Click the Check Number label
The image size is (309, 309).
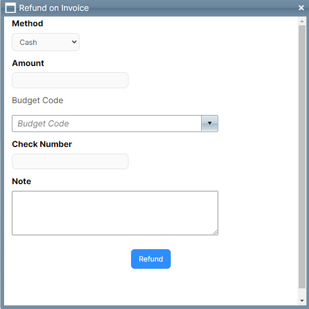click(x=42, y=144)
